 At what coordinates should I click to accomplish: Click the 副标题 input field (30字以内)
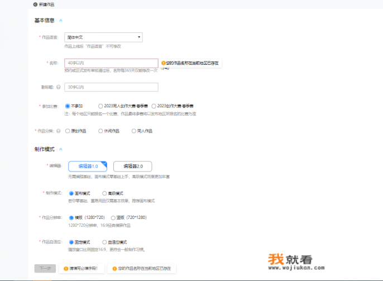click(112, 87)
